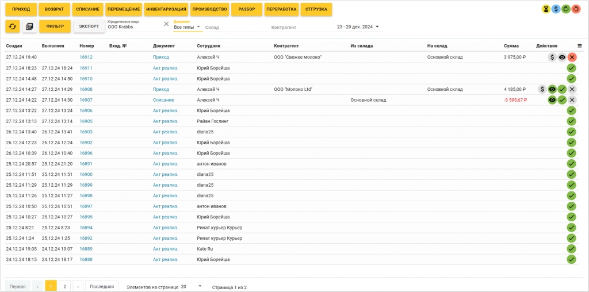The width and height of the screenshot is (589, 292).
Task: Click the yellow hourglass status icon
Action: point(546,9)
